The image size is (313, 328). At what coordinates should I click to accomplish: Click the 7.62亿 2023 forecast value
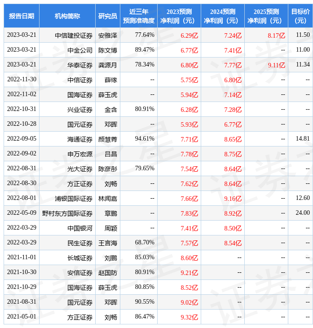point(189,184)
